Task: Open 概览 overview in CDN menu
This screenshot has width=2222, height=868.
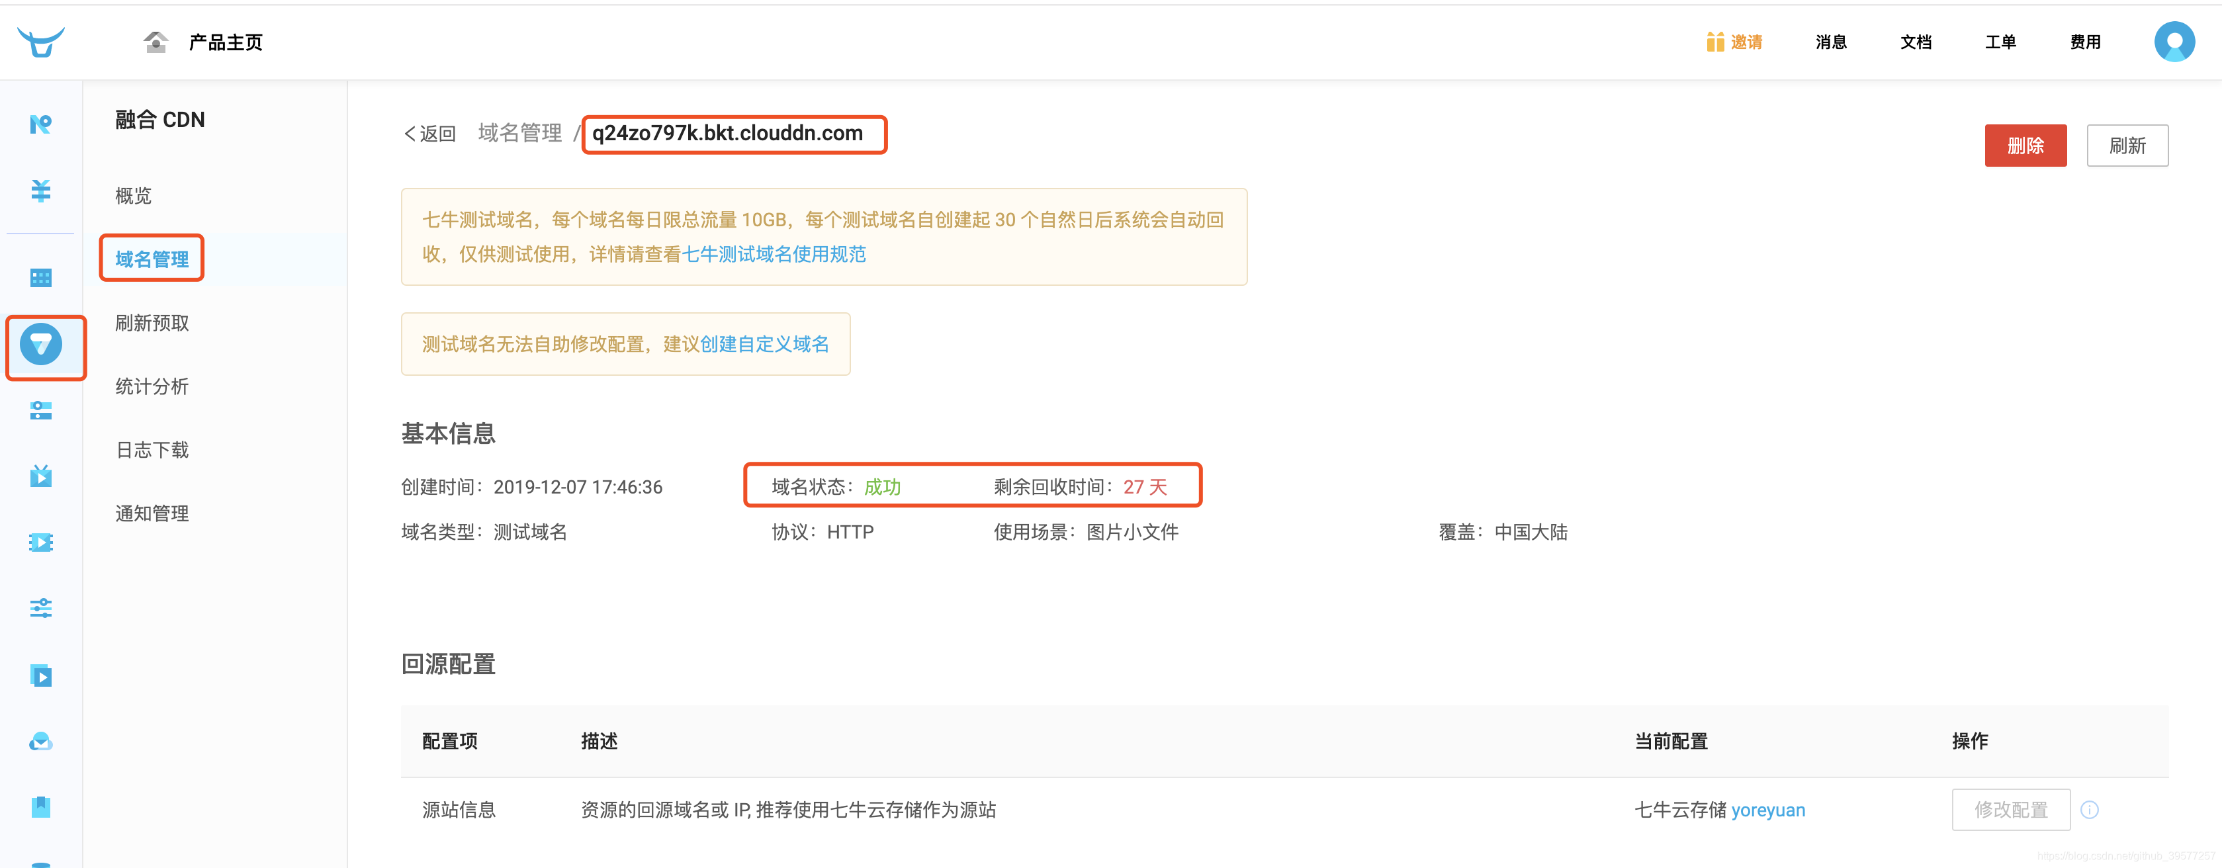Action: pyautogui.click(x=134, y=196)
